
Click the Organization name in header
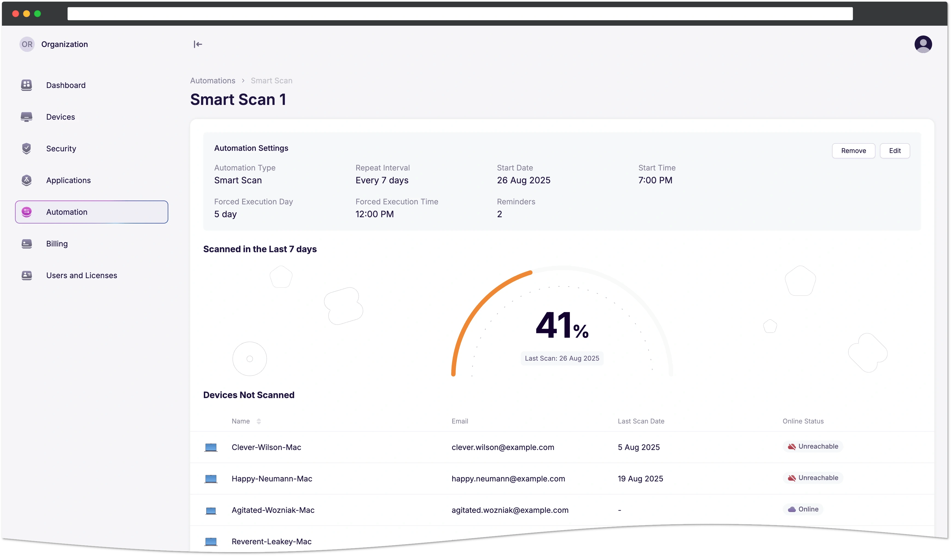65,44
